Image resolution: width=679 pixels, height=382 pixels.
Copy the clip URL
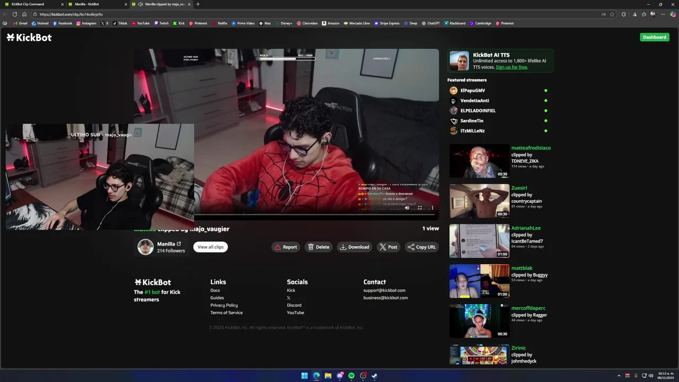click(x=422, y=247)
